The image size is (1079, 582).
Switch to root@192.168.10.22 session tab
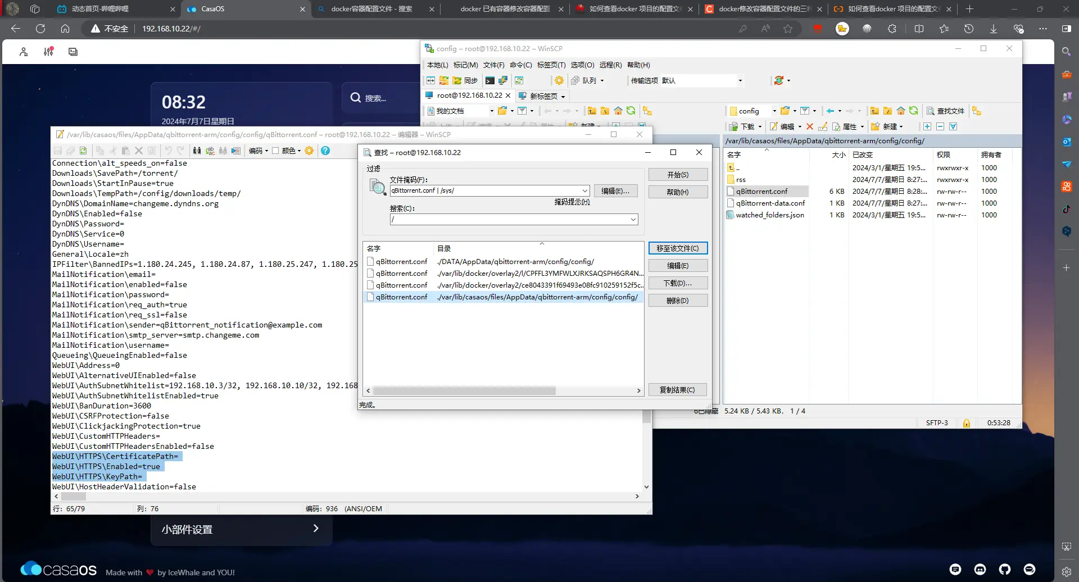click(x=468, y=96)
